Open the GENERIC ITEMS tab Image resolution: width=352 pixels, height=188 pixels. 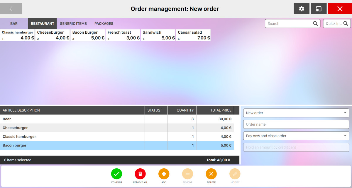(x=73, y=24)
